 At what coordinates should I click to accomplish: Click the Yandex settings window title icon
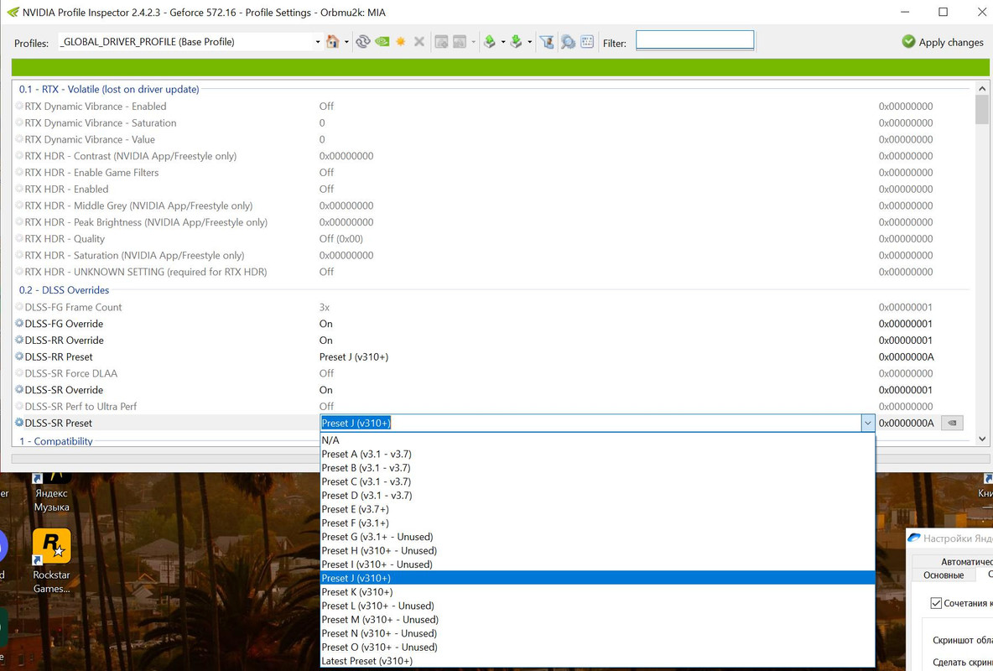coord(914,538)
